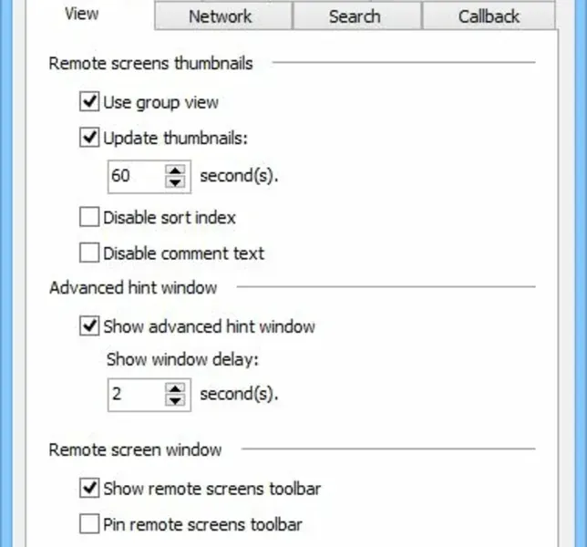Click the Pin remote screens toolbar label
This screenshot has width=587, height=547.
(202, 524)
